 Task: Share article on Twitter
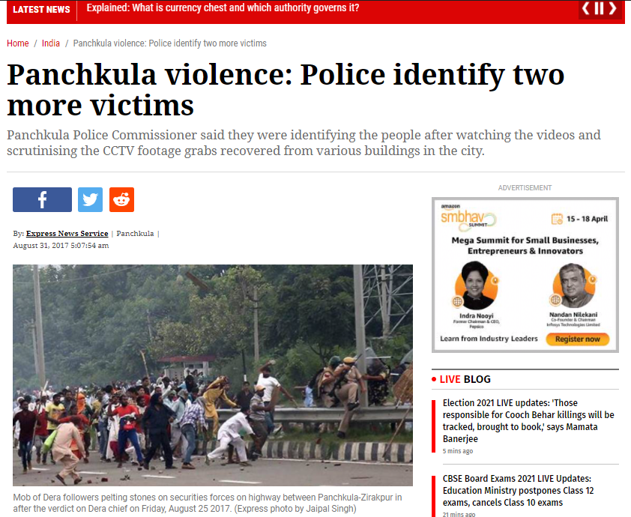(90, 199)
